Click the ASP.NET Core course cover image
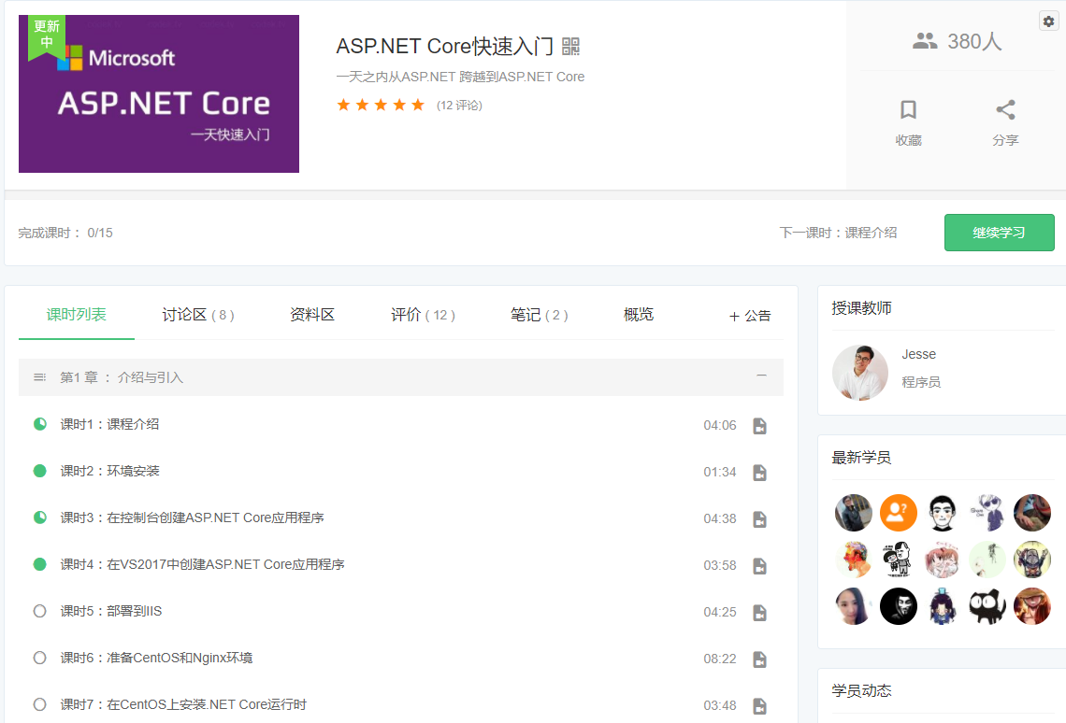Screen dimensions: 1066x723 pyautogui.click(x=159, y=93)
